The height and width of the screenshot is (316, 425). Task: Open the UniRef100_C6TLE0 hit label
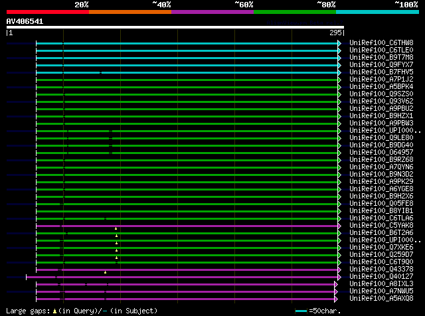point(381,50)
